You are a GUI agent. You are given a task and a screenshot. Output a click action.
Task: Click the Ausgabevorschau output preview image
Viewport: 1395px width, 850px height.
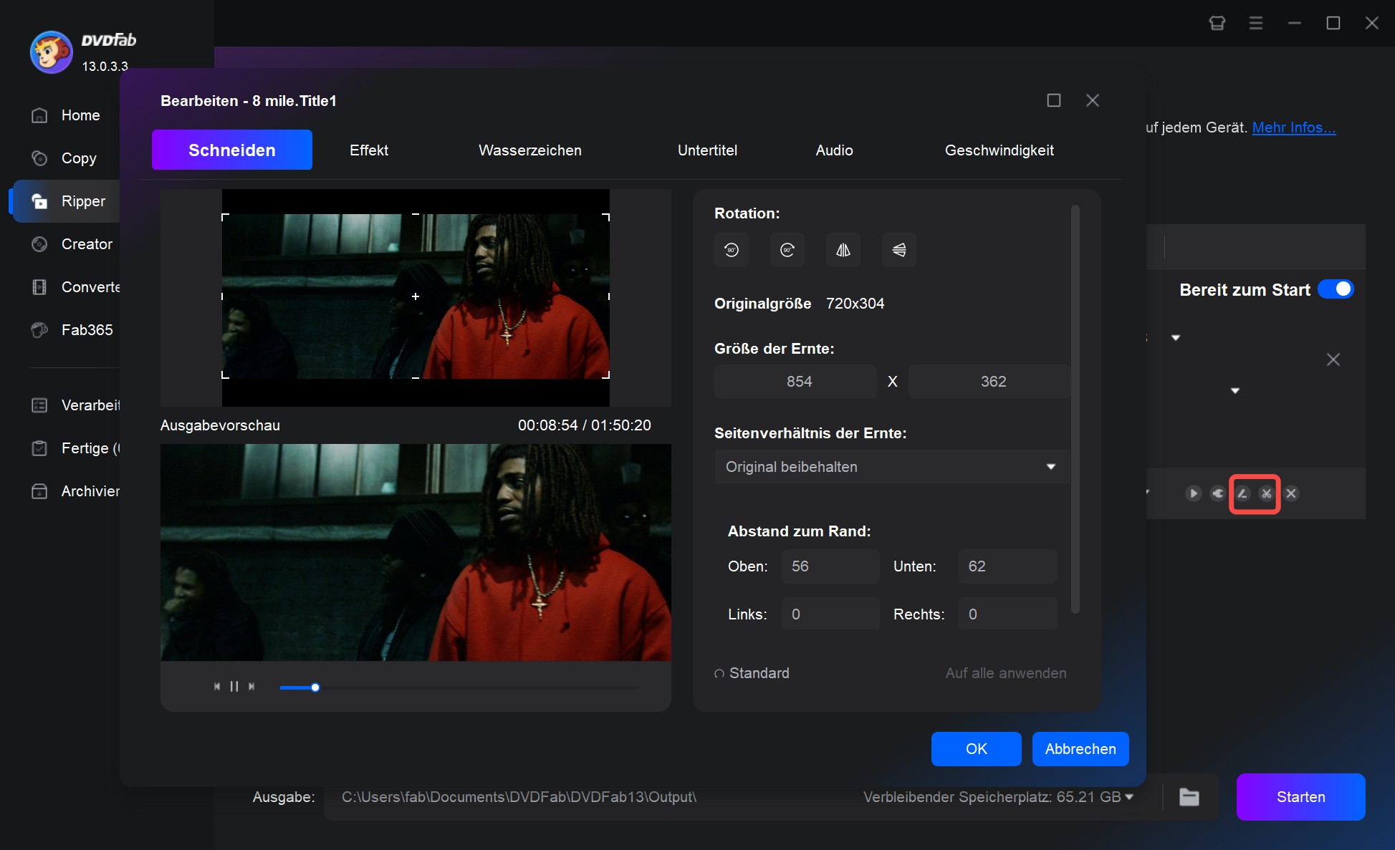point(416,552)
